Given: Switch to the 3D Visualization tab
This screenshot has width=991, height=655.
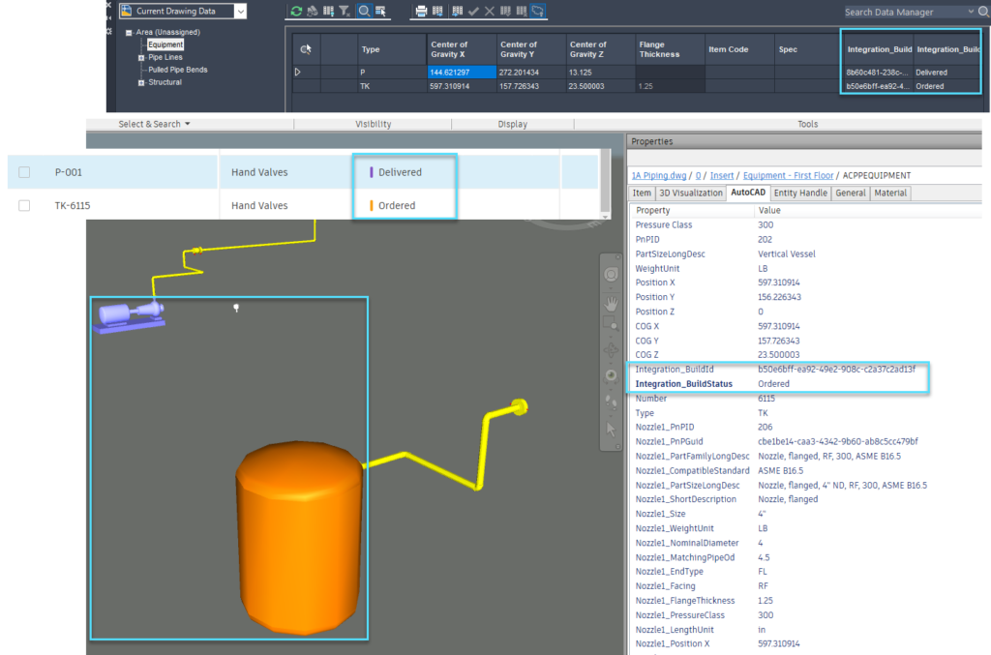Looking at the screenshot, I should point(691,194).
